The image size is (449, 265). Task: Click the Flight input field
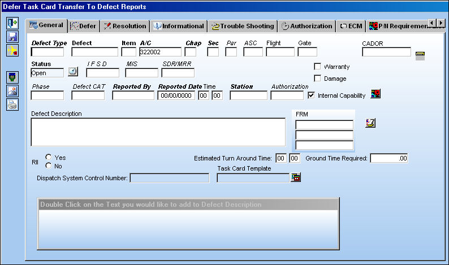tap(280, 52)
